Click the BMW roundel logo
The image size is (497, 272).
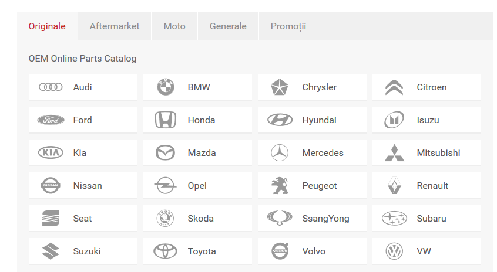tap(166, 87)
